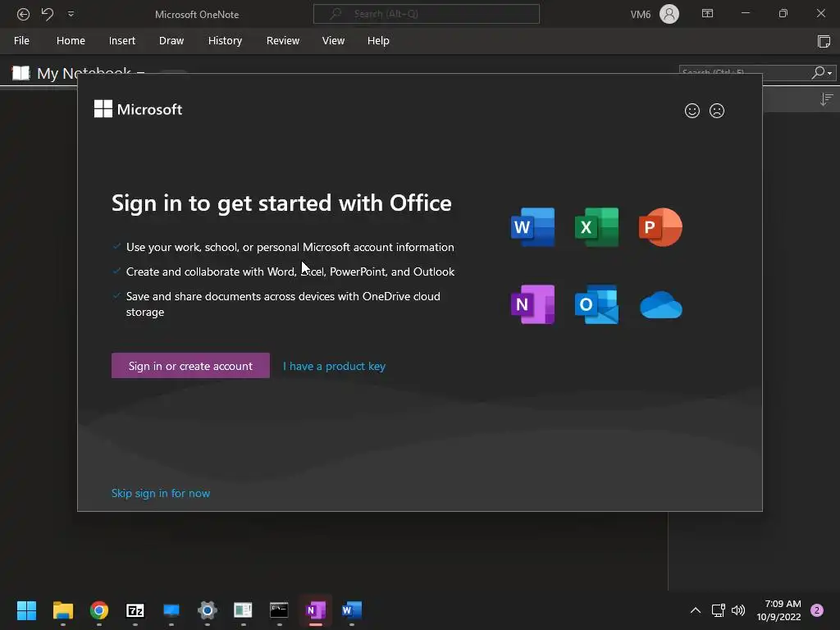Click the Excel app icon
This screenshot has width=840, height=630.
pos(596,227)
